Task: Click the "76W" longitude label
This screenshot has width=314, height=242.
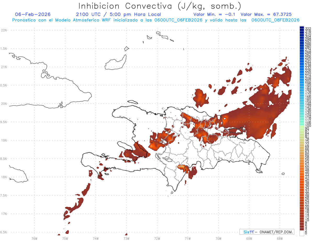Action: pyautogui.click(x=34, y=238)
